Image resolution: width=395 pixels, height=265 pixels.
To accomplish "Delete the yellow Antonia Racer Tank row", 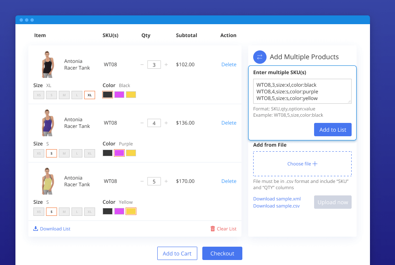I will [229, 181].
